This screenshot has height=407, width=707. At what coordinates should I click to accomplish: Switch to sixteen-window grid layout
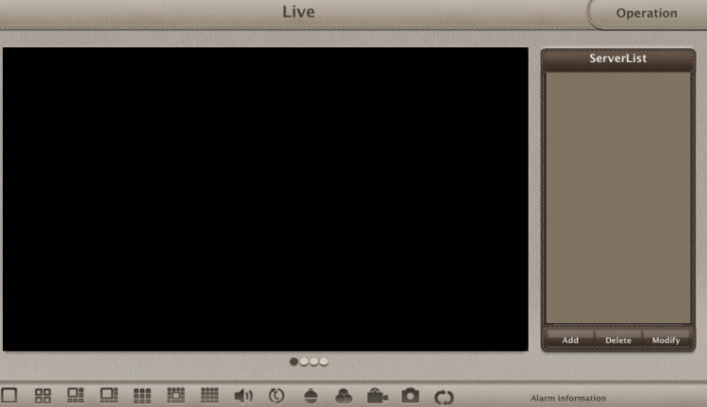[x=209, y=397]
